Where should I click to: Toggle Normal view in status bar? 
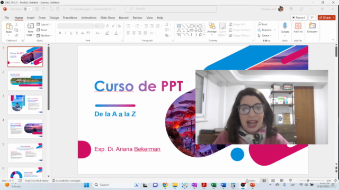tap(264, 180)
